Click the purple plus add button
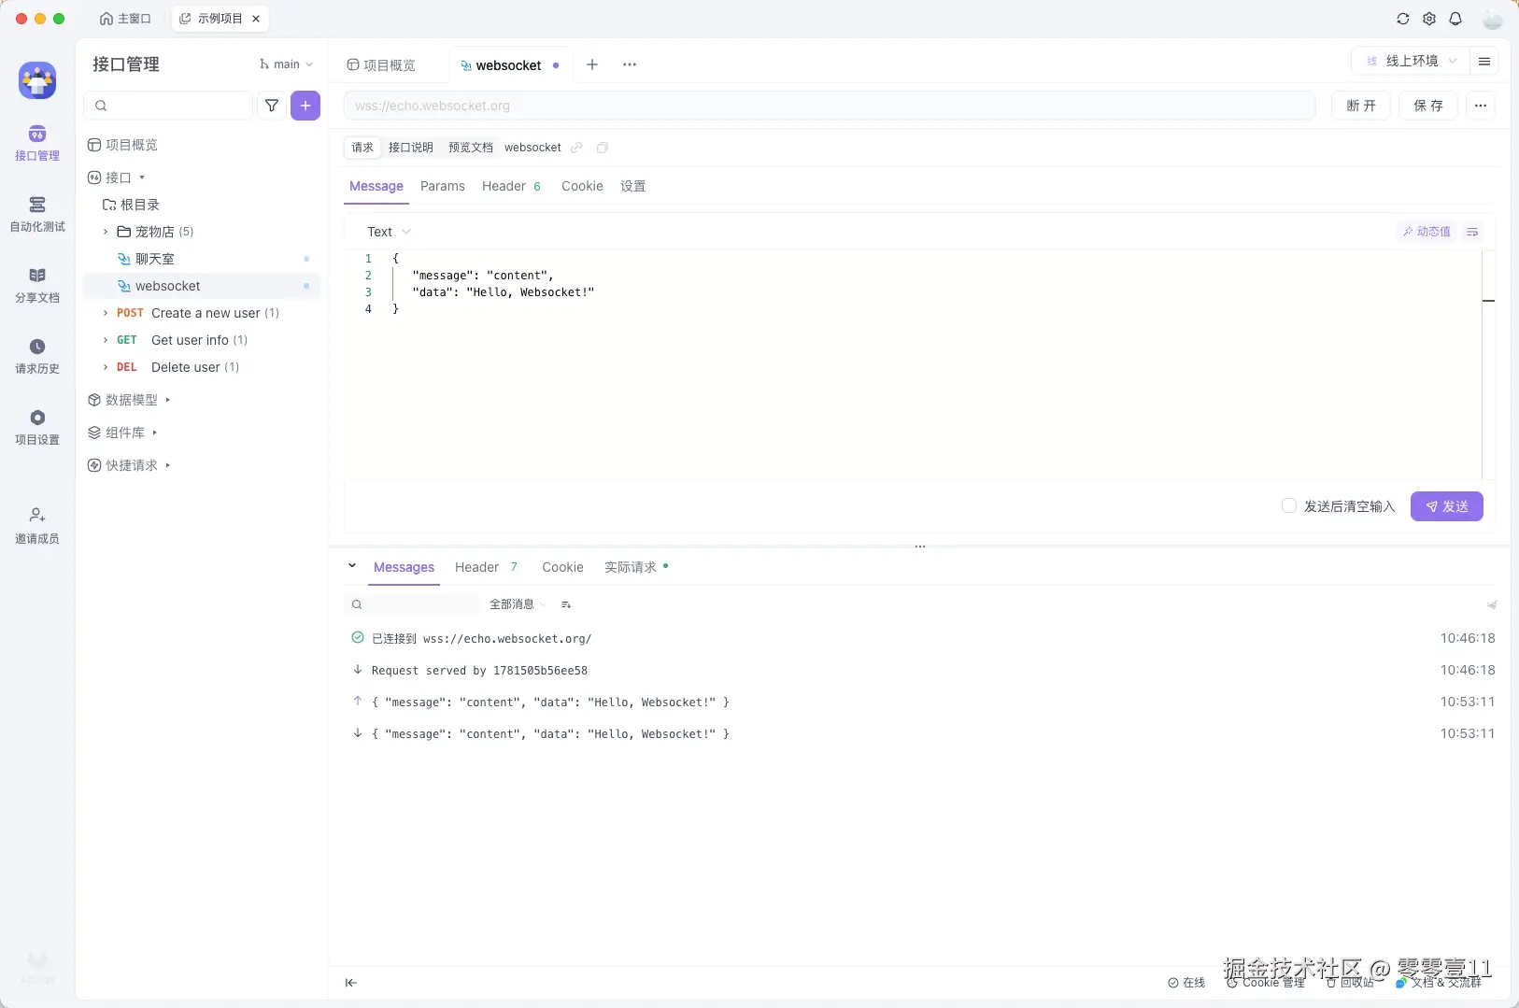The width and height of the screenshot is (1519, 1008). [x=305, y=106]
